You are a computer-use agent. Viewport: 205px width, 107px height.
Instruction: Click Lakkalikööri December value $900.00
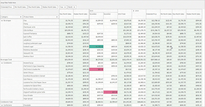(x=110, y=40)
